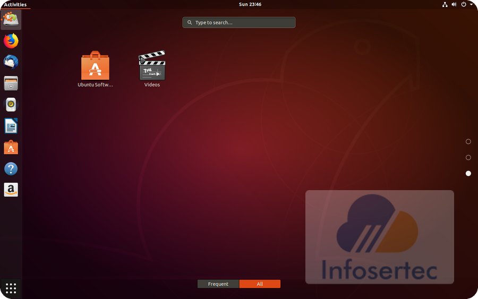The image size is (478, 299).
Task: Select the third filled page indicator dot
Action: click(x=468, y=174)
